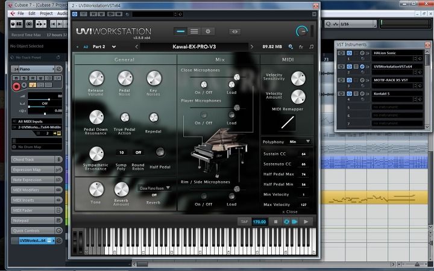Screen dimensions: 434x271
Task: Click Load under Rim / Side Microphones
Action: [x=231, y=196]
